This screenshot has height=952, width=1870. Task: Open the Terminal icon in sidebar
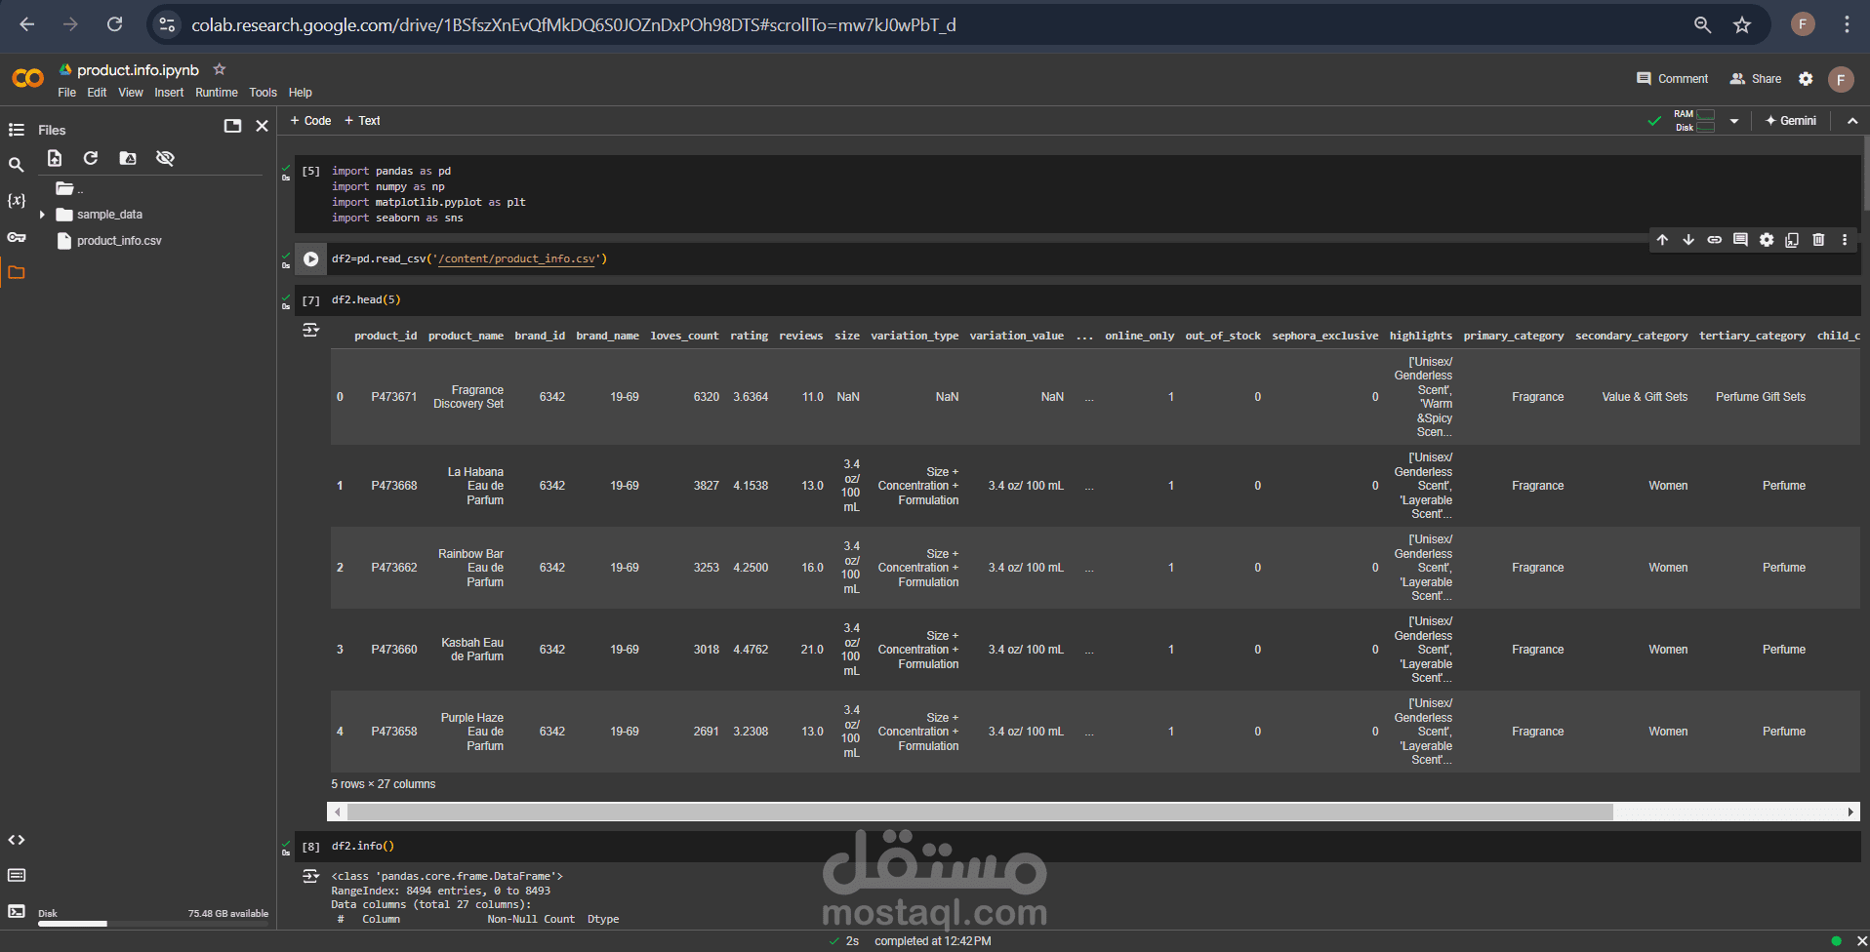click(17, 911)
